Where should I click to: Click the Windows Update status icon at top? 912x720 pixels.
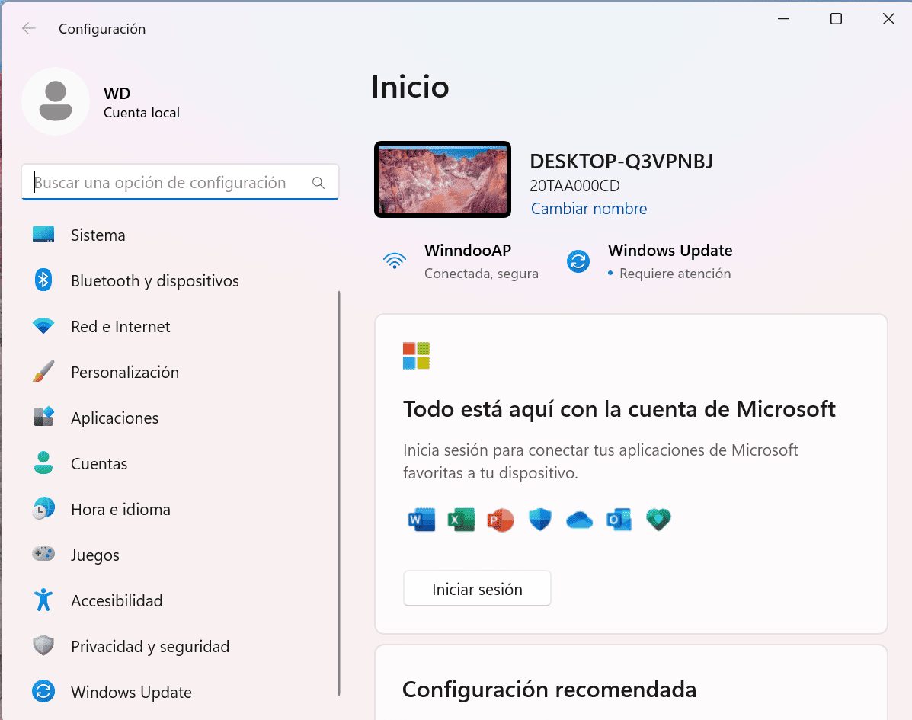coord(578,261)
